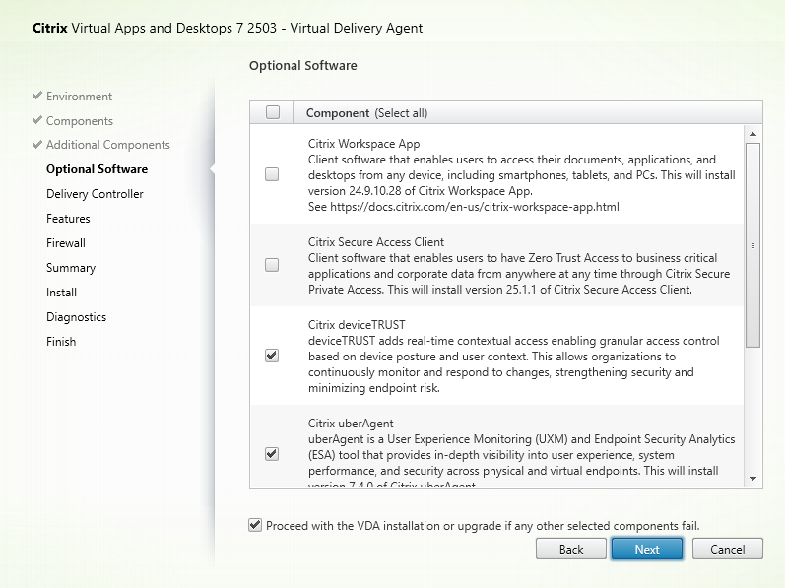785x588 pixels.
Task: Go to the Environment step
Action: point(79,97)
